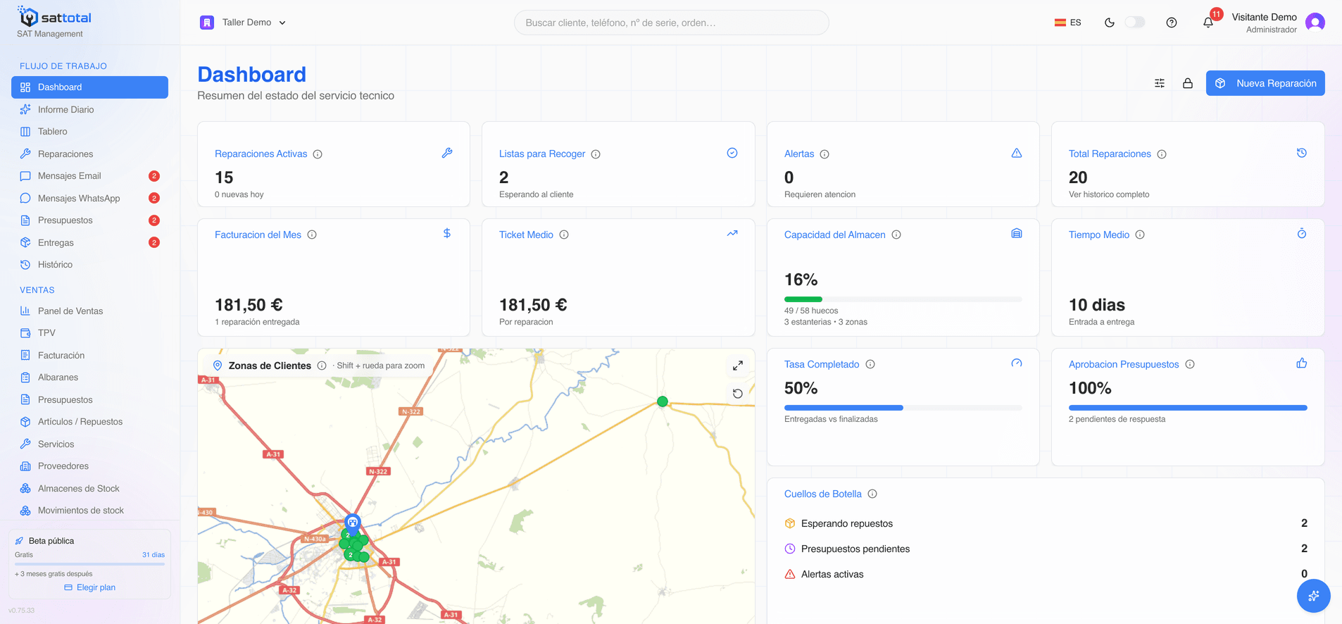Open the ES language selector
This screenshot has width=1342, height=624.
(1067, 23)
